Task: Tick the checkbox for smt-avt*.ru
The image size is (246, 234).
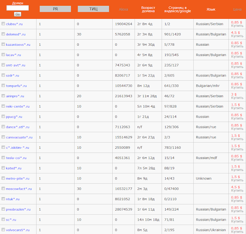Action: pyautogui.click(x=3, y=65)
